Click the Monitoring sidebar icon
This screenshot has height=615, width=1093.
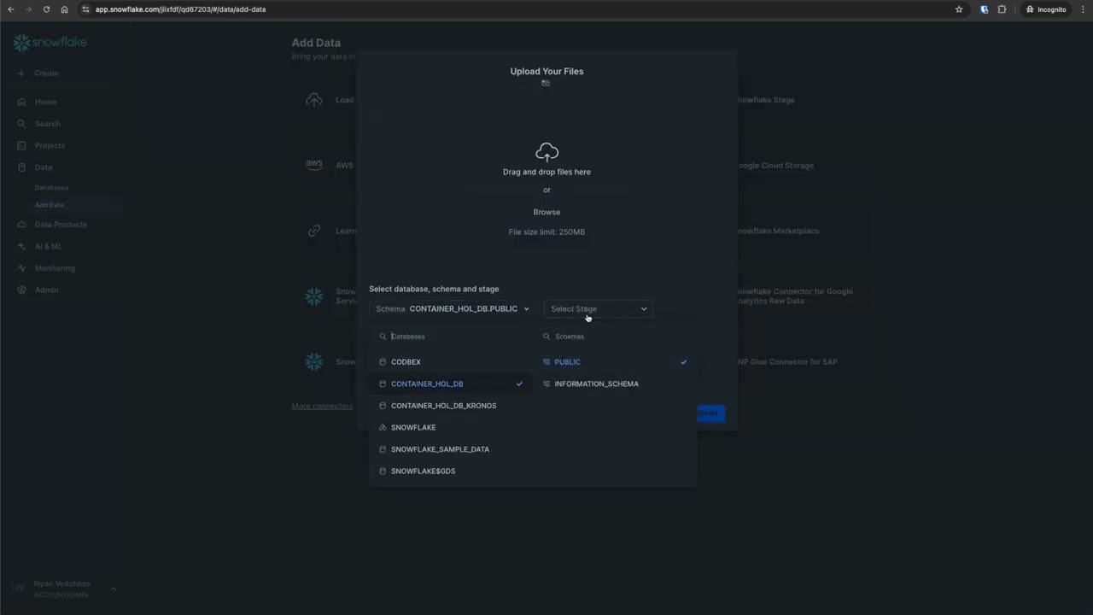[x=22, y=268]
